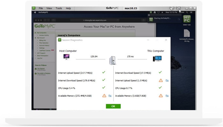Click green checkmark for Host Internet Upload Speed

tap(104, 72)
